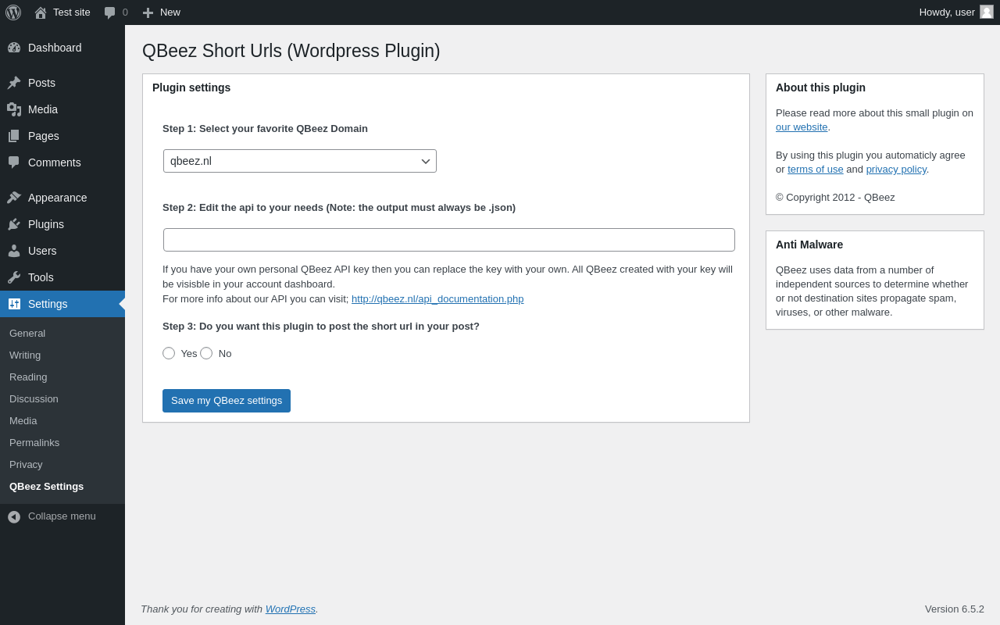Open the New content menu

tap(162, 12)
